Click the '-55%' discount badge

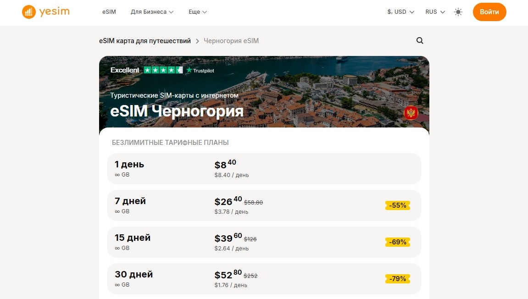[x=397, y=205]
